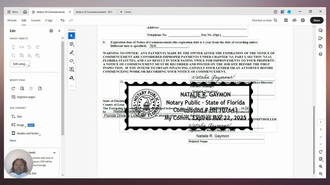Open the Bookmarks pane icon
This screenshot has width=330, height=185.
(x=320, y=38)
